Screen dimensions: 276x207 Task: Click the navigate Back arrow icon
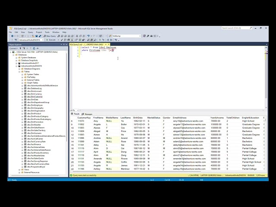pyautogui.click(x=12, y=36)
